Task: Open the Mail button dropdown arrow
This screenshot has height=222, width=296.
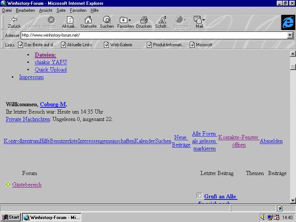Action: pyautogui.click(x=203, y=20)
